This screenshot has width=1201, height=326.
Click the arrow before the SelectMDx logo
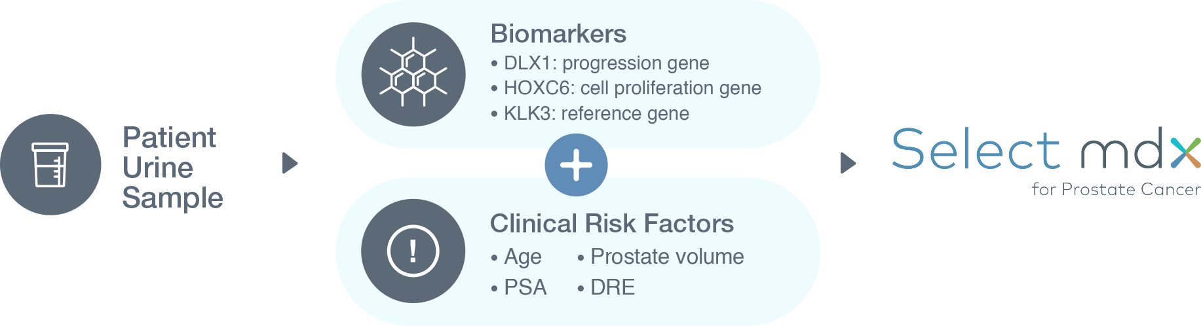pyautogui.click(x=848, y=163)
